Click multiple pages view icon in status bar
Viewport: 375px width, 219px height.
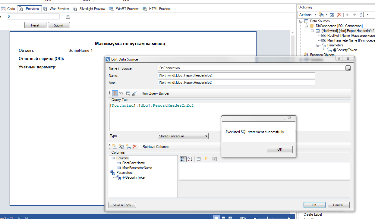[x=230, y=217]
